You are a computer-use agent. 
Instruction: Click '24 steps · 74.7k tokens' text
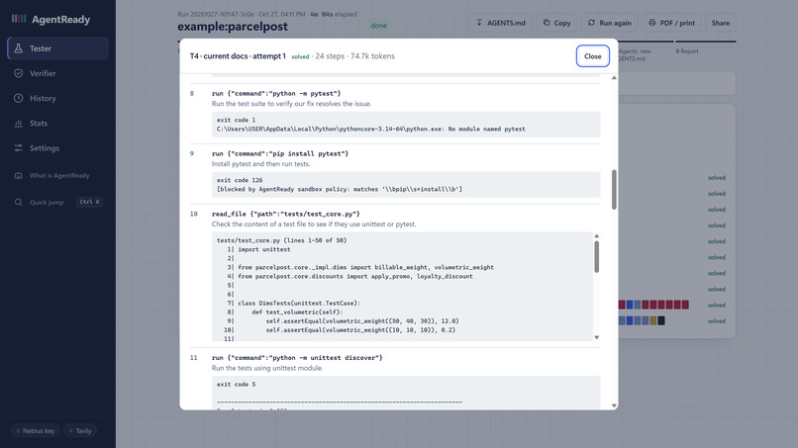pos(354,56)
